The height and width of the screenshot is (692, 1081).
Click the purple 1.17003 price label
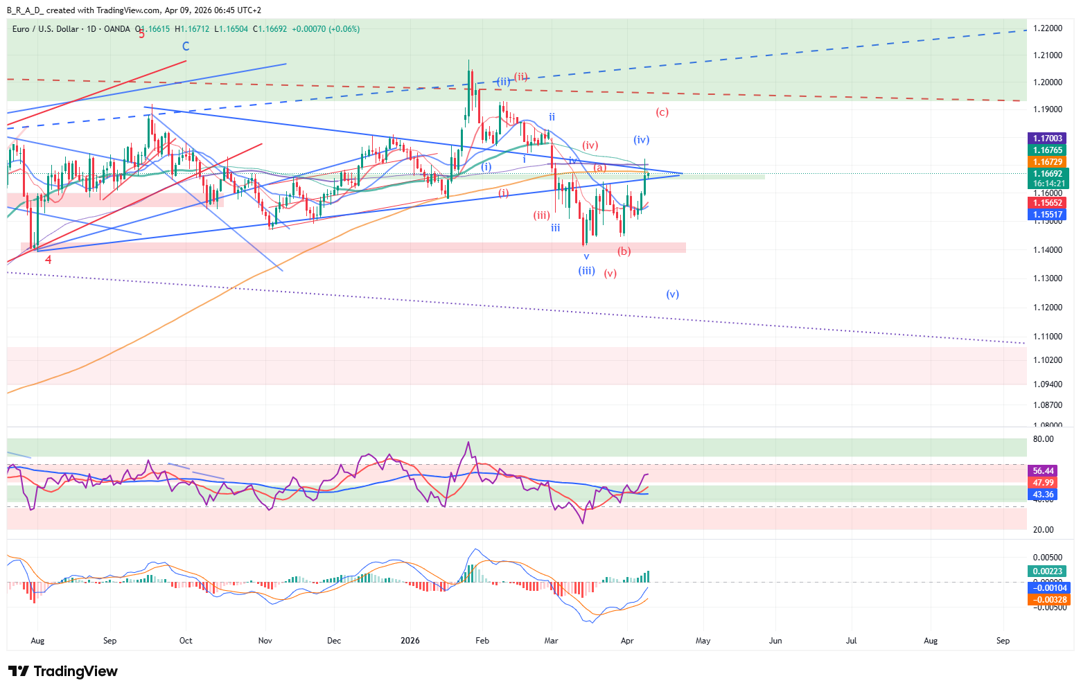[1047, 139]
